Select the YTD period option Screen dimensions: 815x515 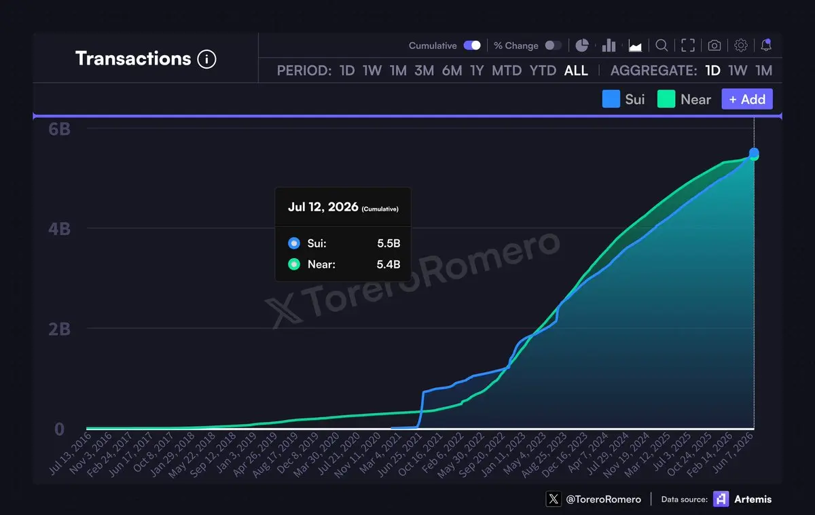pos(543,71)
